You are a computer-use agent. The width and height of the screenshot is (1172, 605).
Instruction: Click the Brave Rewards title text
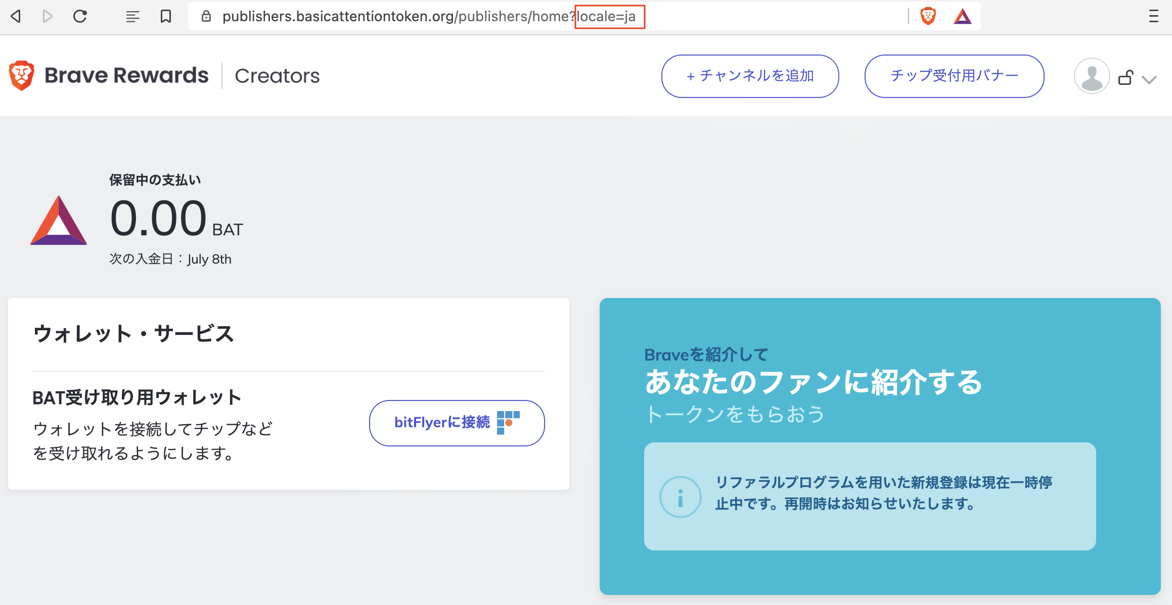pos(126,75)
